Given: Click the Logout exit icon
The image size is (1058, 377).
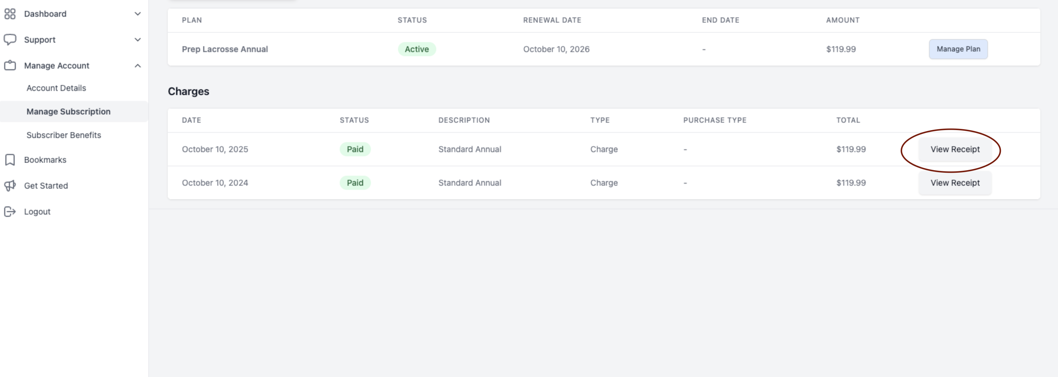Looking at the screenshot, I should pyautogui.click(x=10, y=212).
